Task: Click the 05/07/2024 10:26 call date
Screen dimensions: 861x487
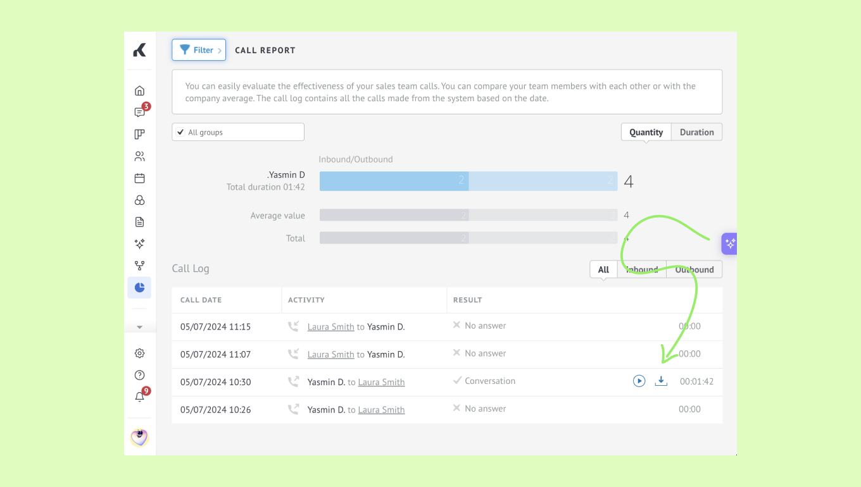Action: (215, 410)
